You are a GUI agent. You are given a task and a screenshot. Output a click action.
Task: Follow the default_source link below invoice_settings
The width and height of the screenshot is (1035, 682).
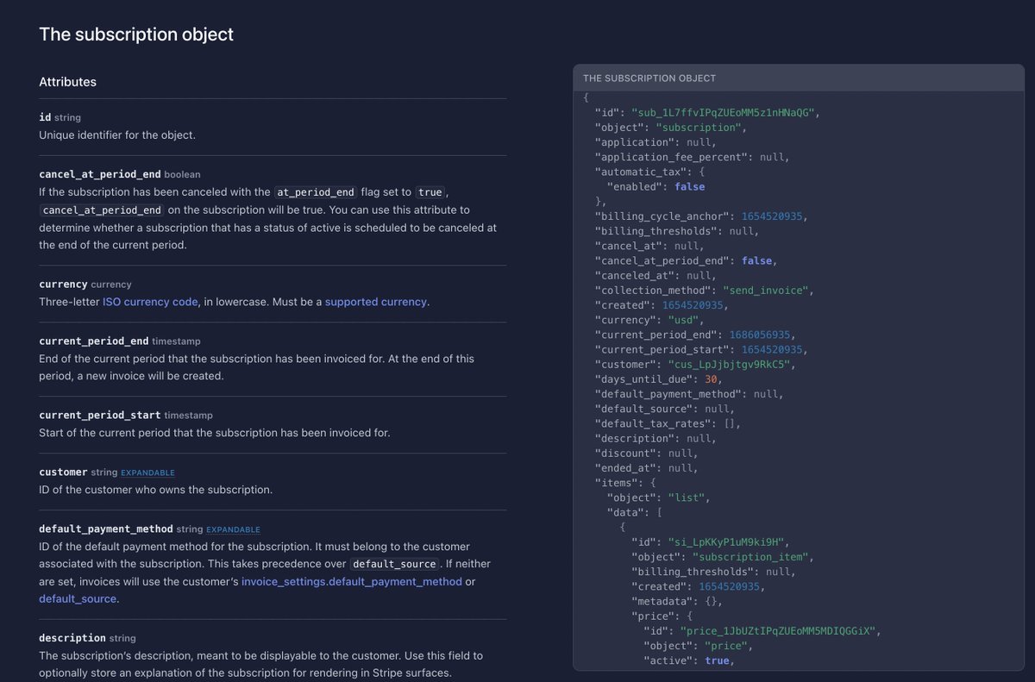coord(78,598)
